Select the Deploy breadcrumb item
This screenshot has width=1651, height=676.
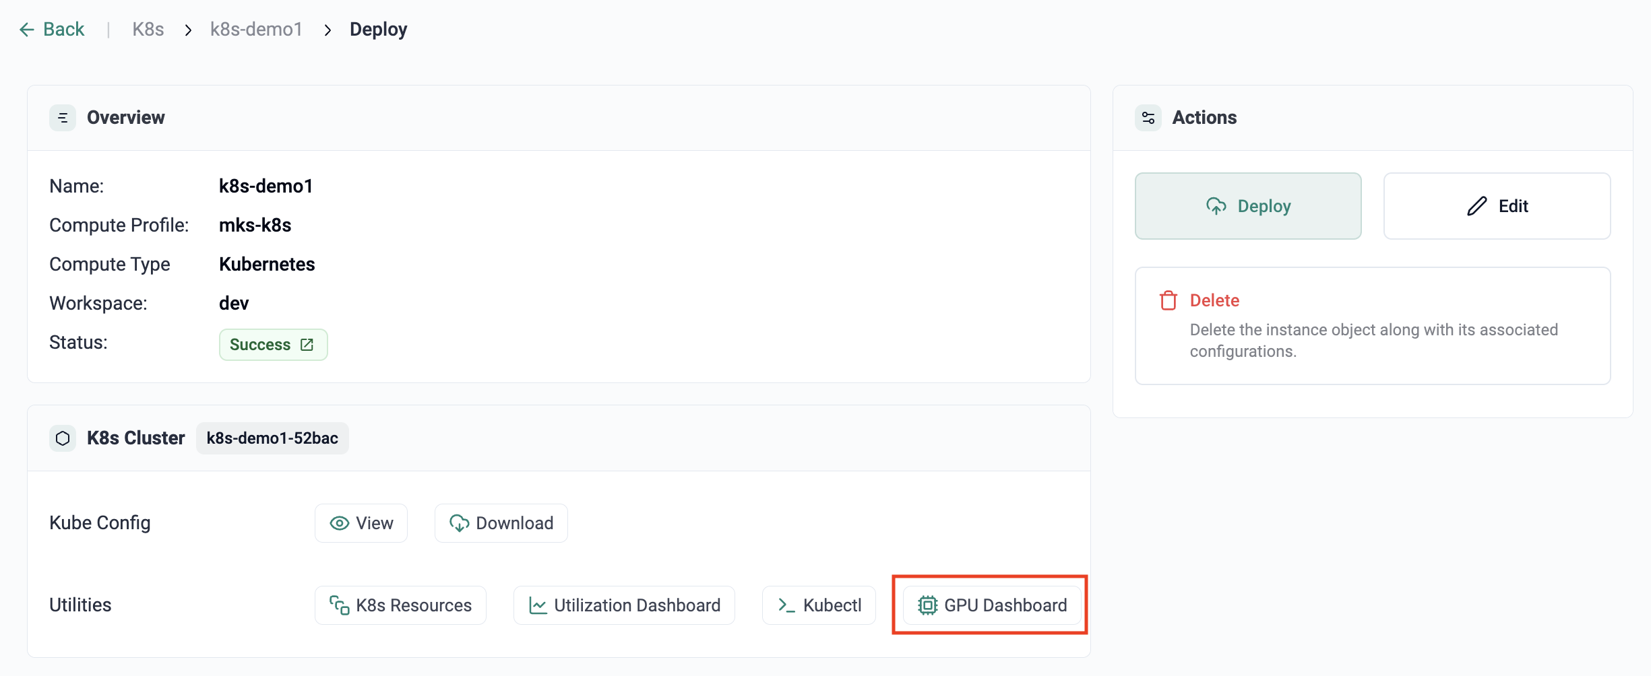[378, 30]
